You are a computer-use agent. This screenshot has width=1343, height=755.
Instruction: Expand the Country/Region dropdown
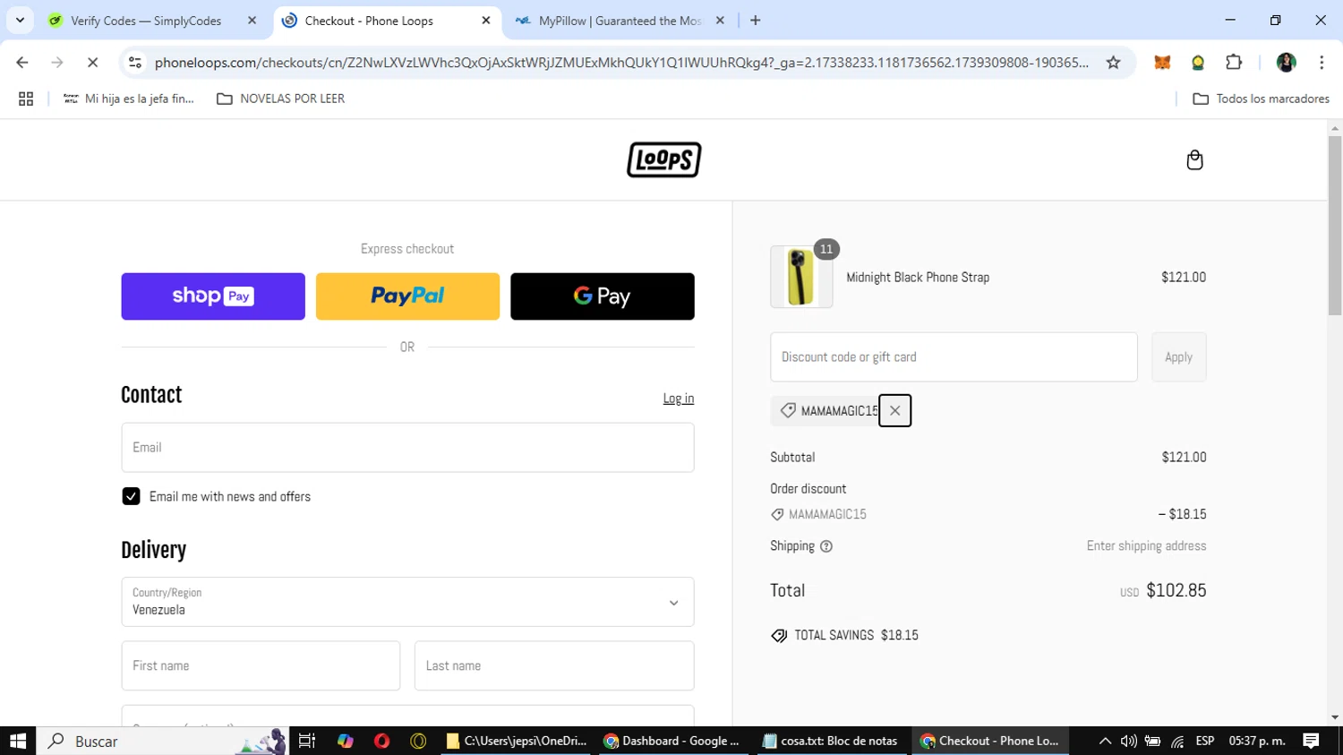pos(407,602)
